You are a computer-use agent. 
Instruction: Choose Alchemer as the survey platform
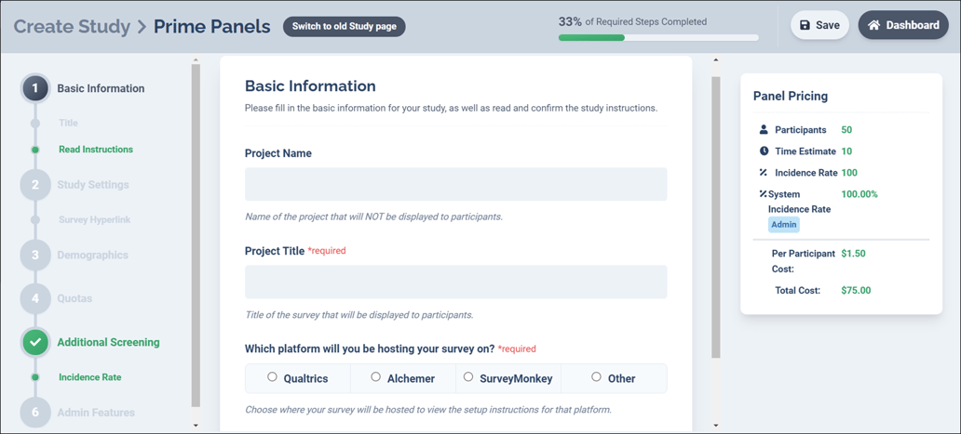coord(375,377)
